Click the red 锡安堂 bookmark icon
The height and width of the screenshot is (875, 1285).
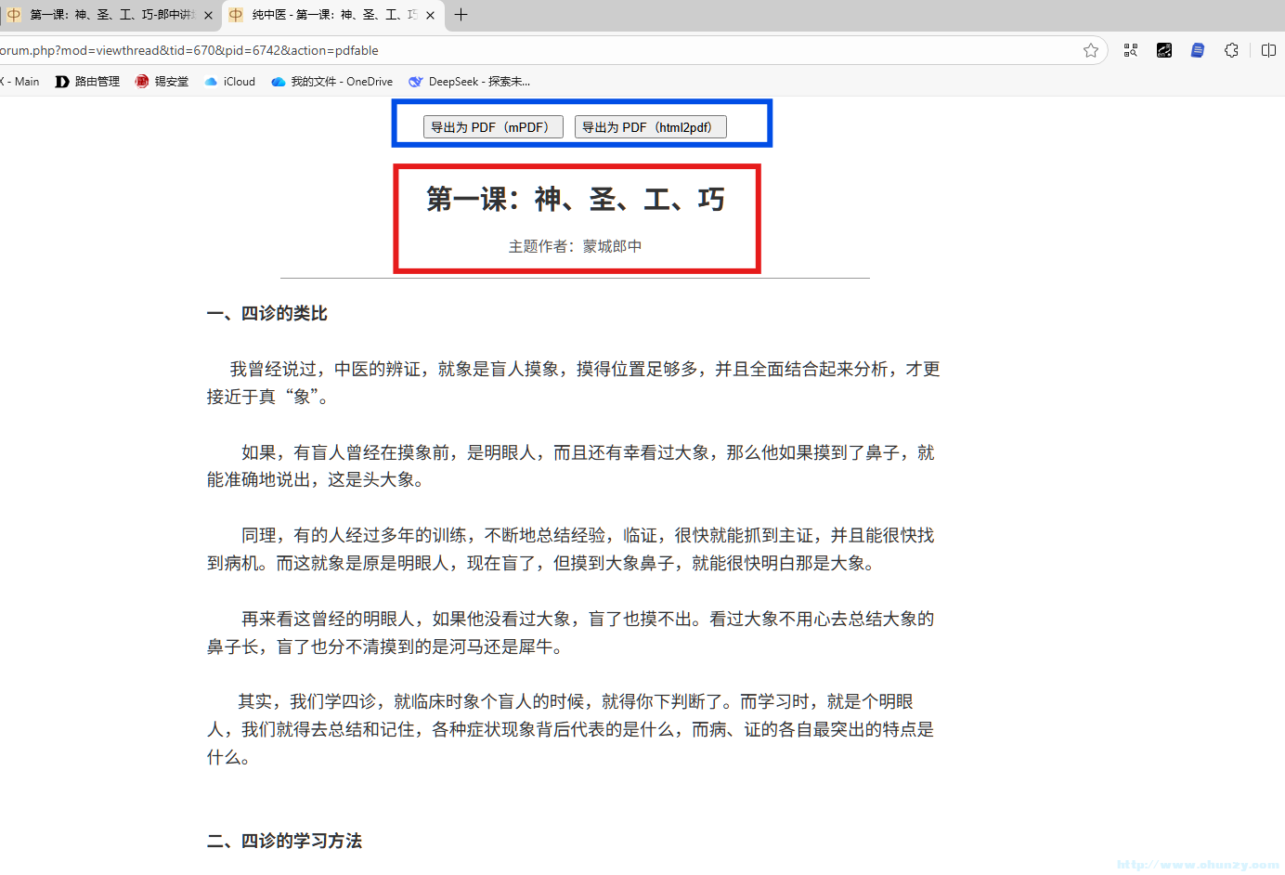[x=141, y=82]
